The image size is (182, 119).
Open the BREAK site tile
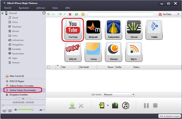[x=73, y=52]
